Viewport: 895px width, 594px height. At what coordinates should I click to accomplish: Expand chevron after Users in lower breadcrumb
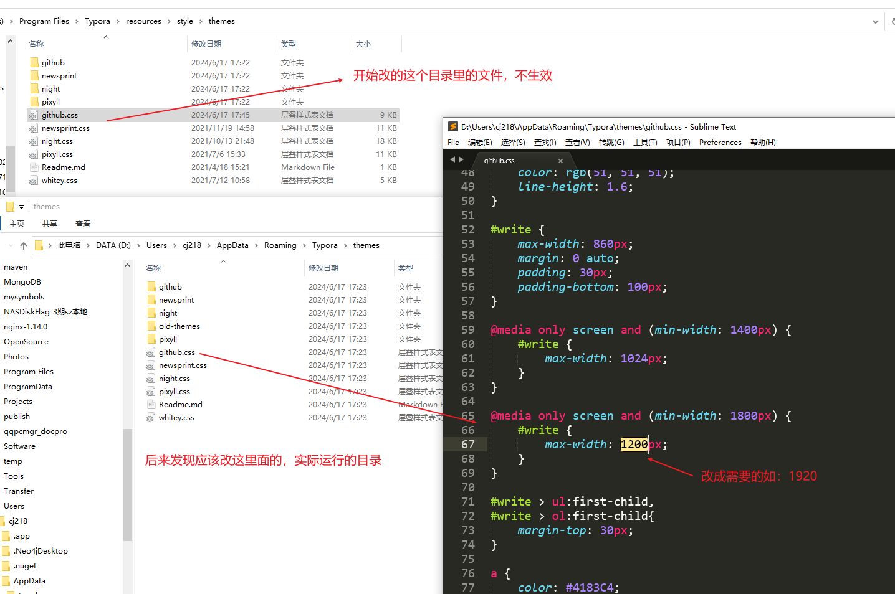point(175,245)
